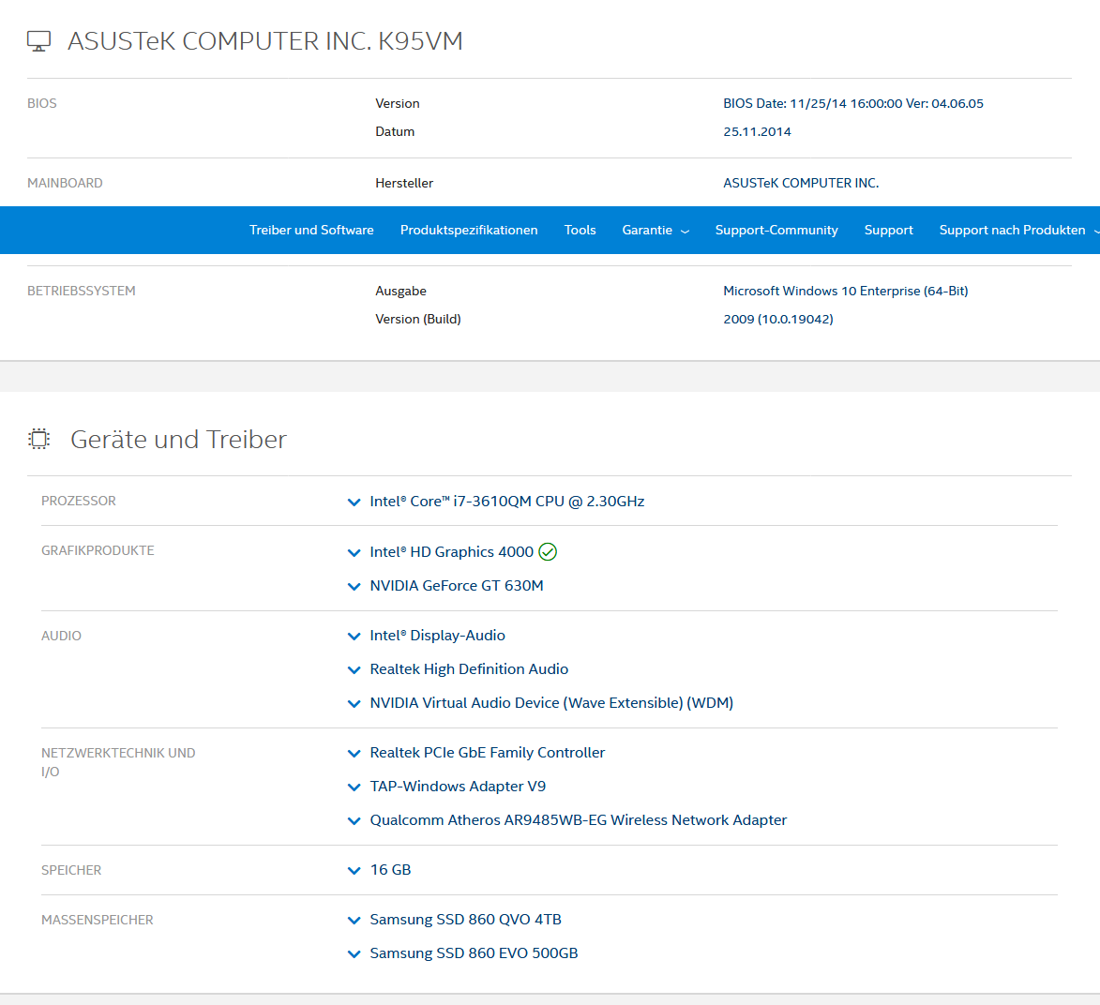Click the NVIDIA GeForce GT 630M link text
This screenshot has height=1005, width=1100.
(456, 586)
